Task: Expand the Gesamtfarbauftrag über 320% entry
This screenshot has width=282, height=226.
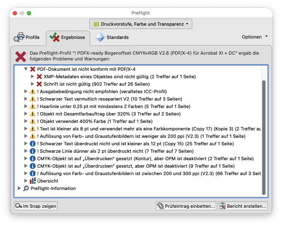Action: tap(26, 114)
